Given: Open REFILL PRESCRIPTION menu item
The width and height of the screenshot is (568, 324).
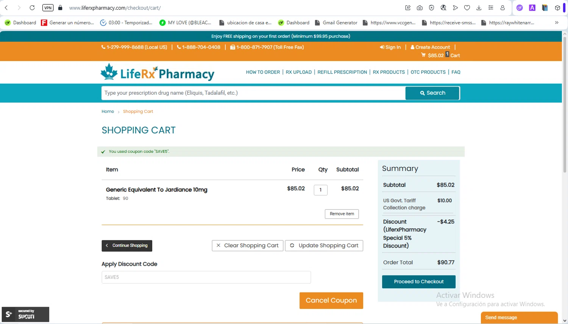Looking at the screenshot, I should (342, 72).
